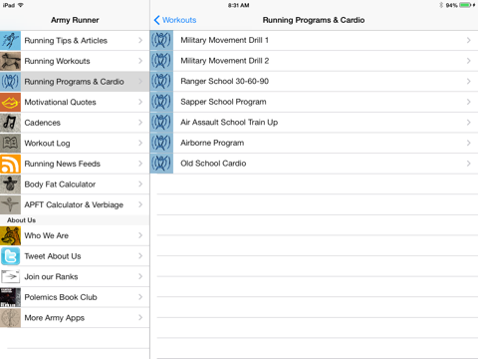The image size is (478, 359).
Task: Open Workout Log menu item
Action: coord(75,144)
